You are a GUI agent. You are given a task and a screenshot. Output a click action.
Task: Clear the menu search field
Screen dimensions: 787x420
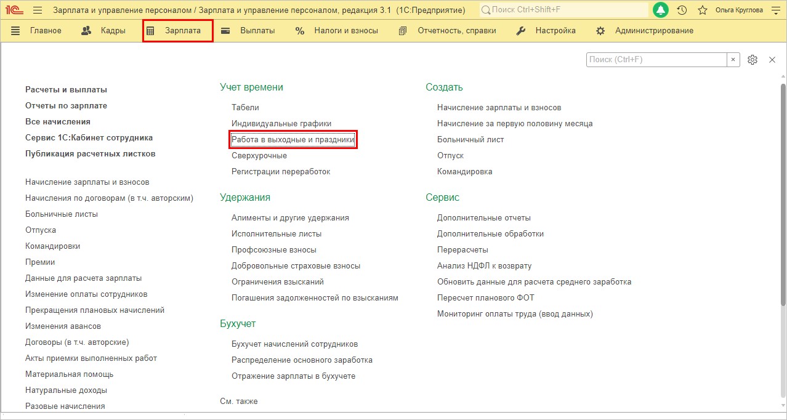pyautogui.click(x=733, y=60)
